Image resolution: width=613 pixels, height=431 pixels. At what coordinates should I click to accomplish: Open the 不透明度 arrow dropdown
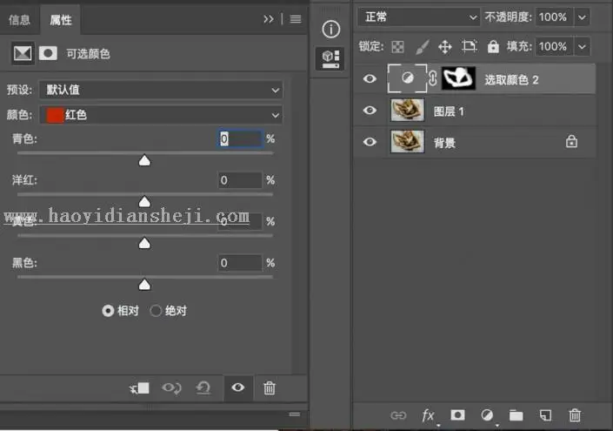click(x=582, y=17)
